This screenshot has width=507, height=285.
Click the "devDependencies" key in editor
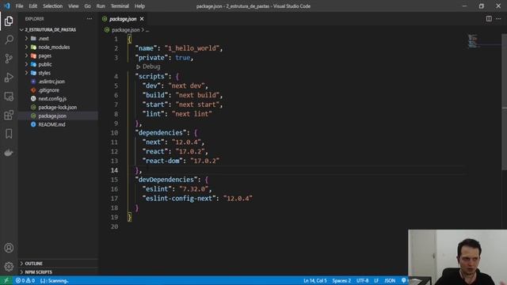tap(166, 180)
